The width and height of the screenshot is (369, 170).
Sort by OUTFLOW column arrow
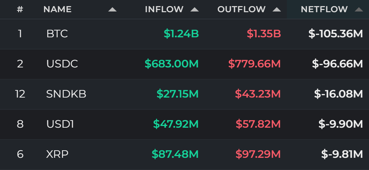tap(277, 10)
